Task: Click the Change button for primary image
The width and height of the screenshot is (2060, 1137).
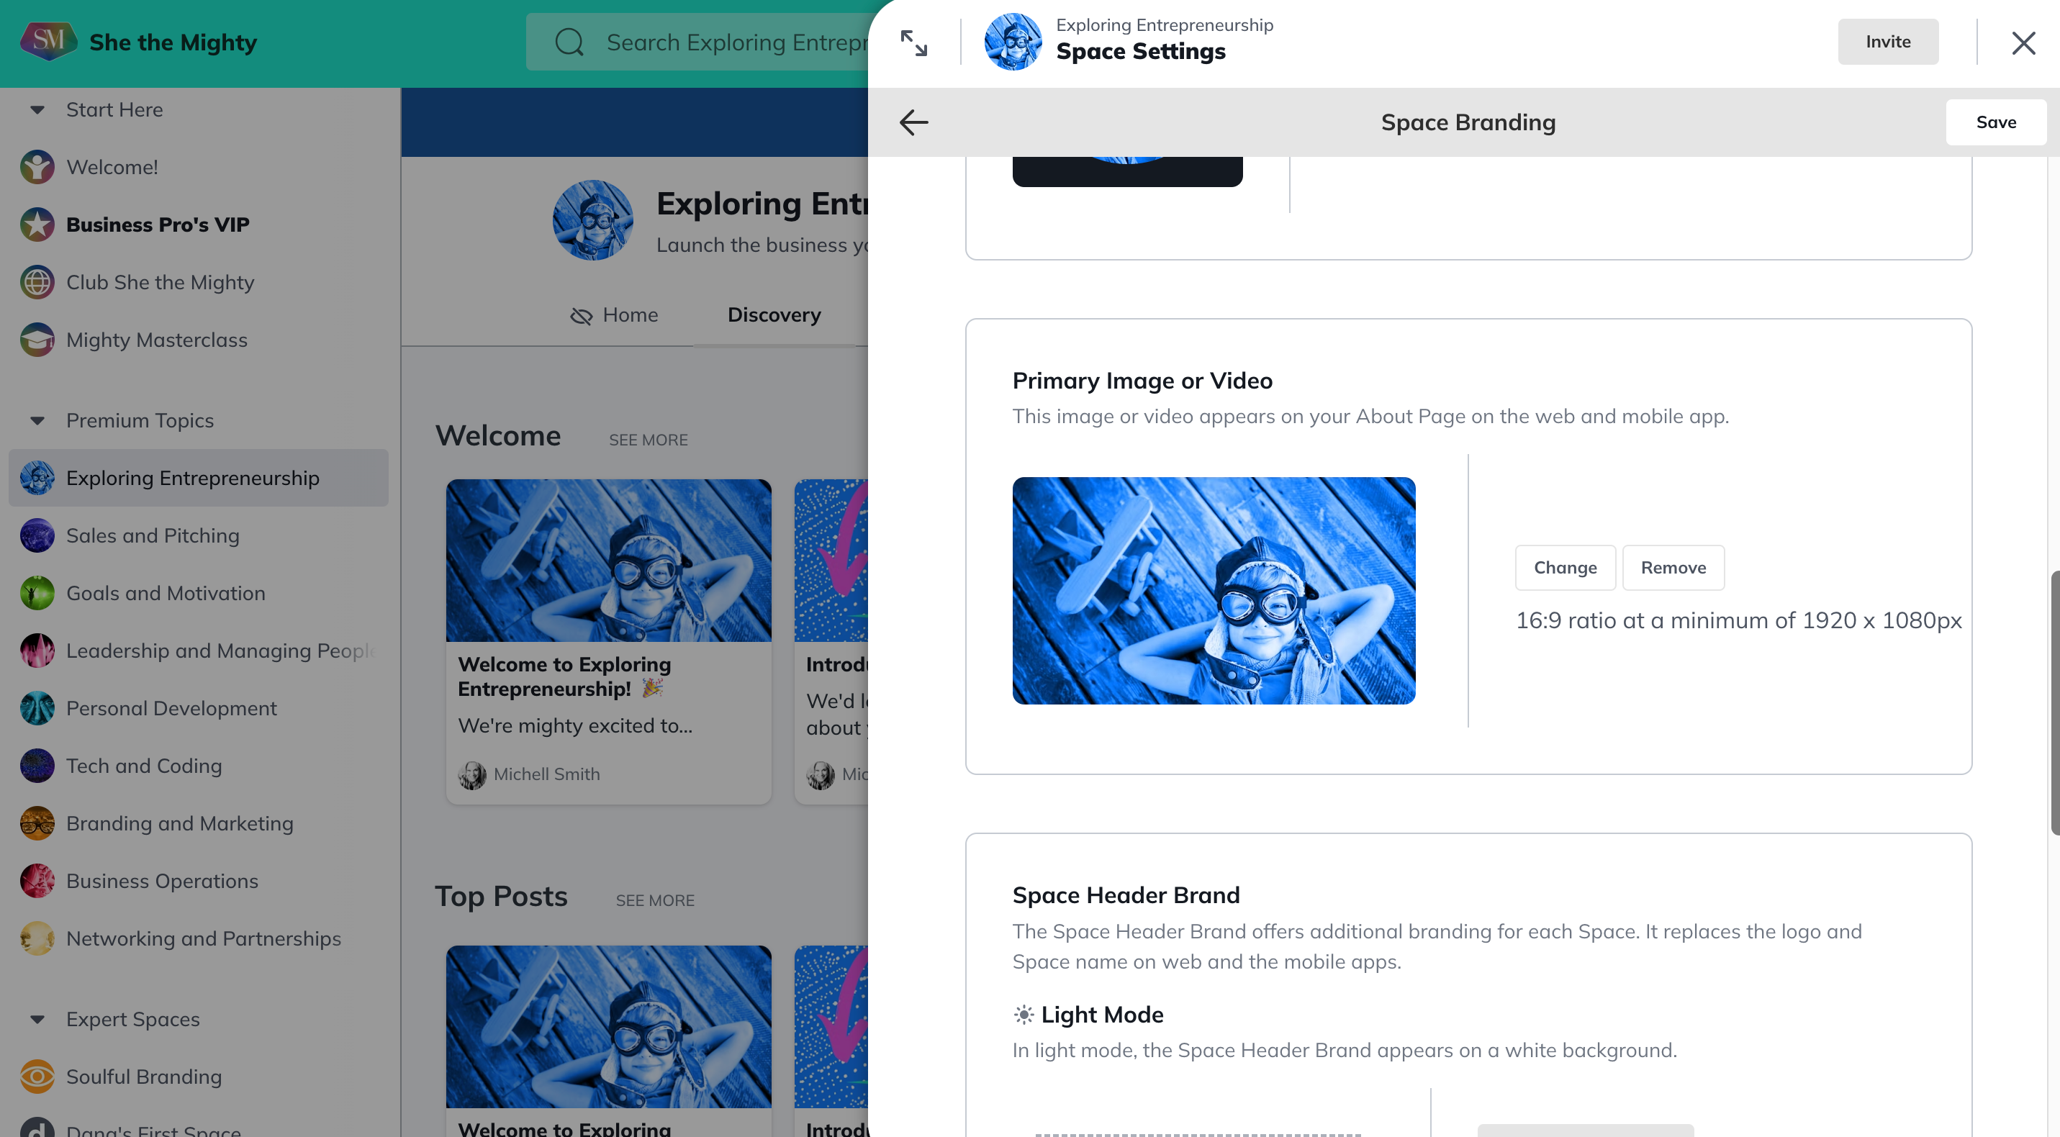Action: (x=1565, y=568)
